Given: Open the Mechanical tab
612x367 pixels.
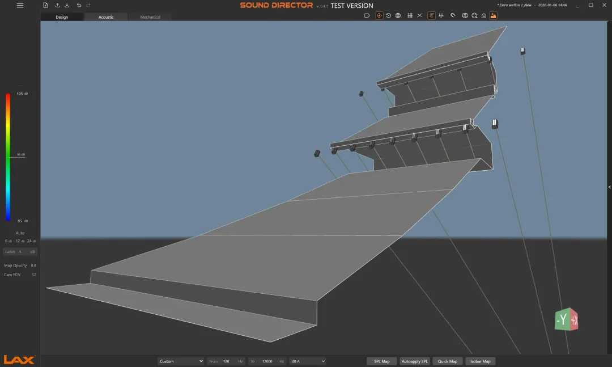Looking at the screenshot, I should click(x=150, y=17).
